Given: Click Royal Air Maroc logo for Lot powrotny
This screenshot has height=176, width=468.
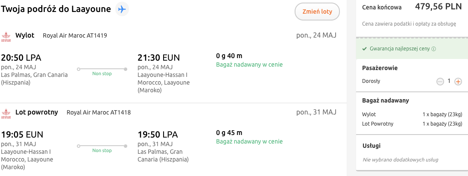Looking at the screenshot, I should (6, 113).
